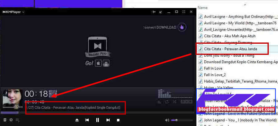278x126 pixels.
Task: Open the KMPlayer main menu dropdown
Action: tap(14, 12)
